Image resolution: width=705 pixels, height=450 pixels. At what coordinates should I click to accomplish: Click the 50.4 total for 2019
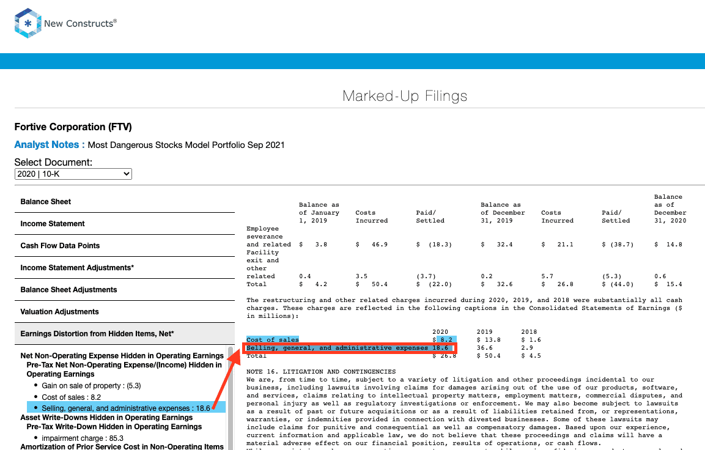[489, 356]
